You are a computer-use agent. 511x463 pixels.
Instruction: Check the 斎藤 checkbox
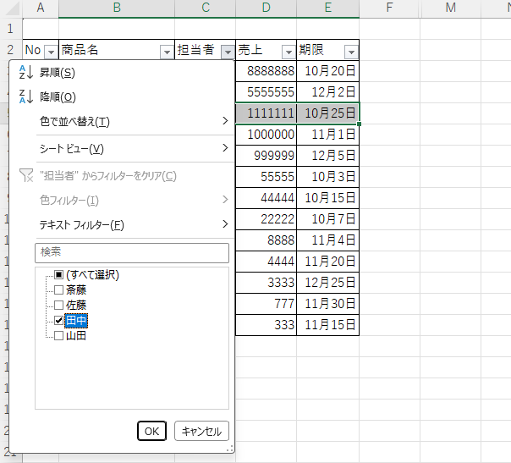point(58,289)
